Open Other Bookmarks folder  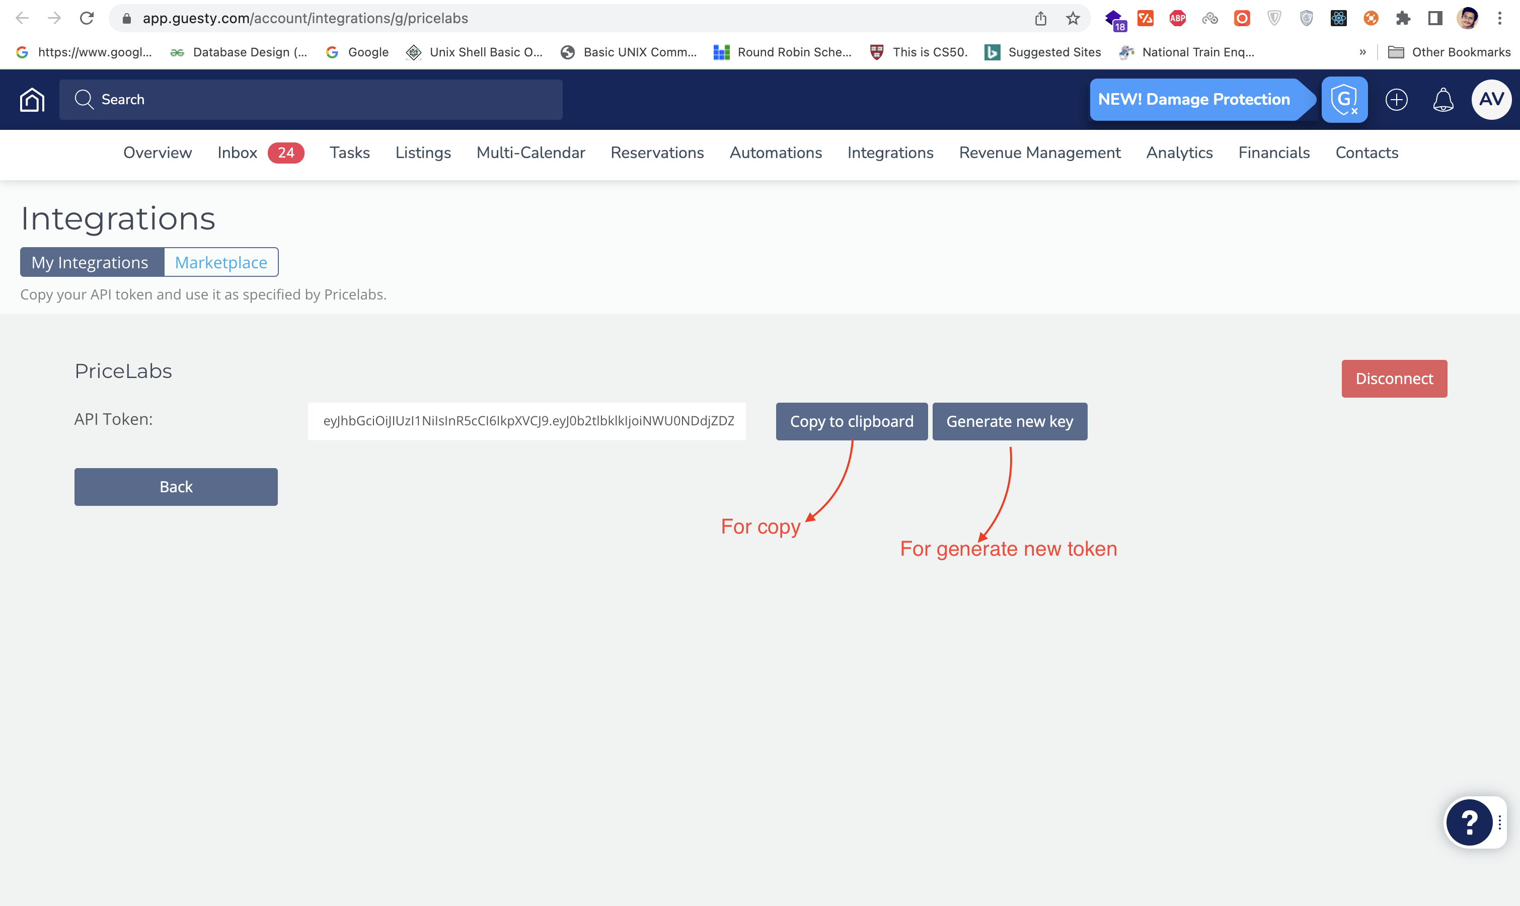click(1449, 52)
